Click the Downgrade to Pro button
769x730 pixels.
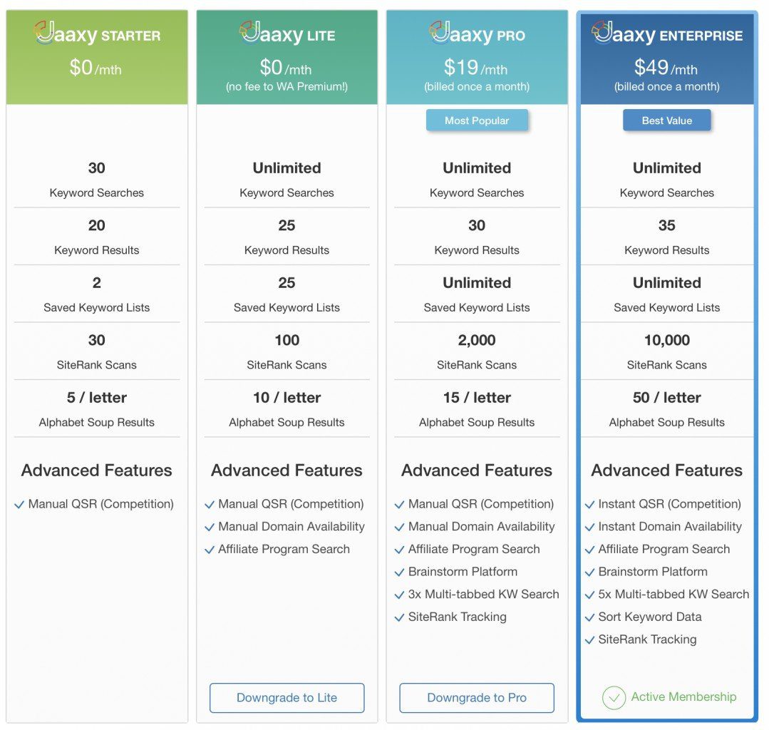click(477, 698)
